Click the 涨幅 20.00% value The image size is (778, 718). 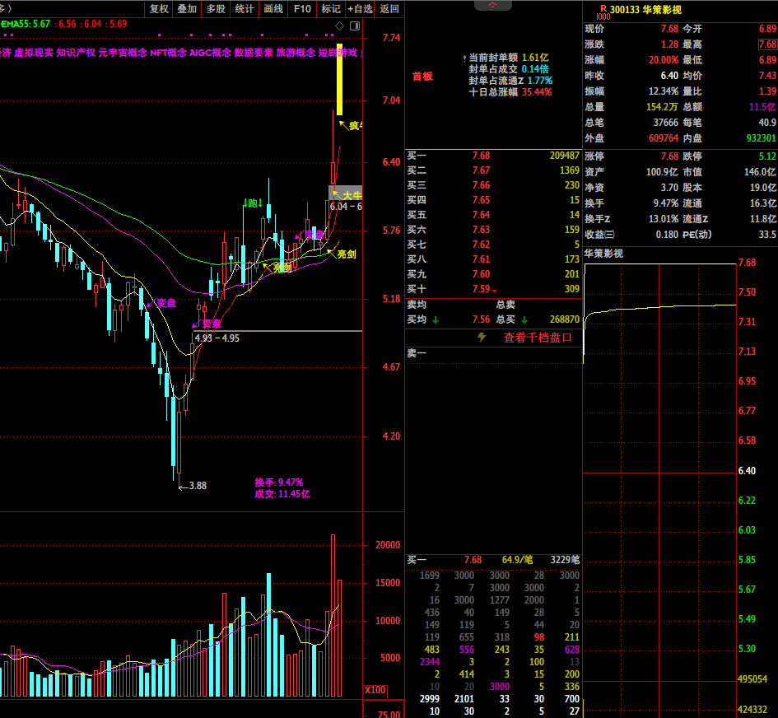click(x=664, y=60)
